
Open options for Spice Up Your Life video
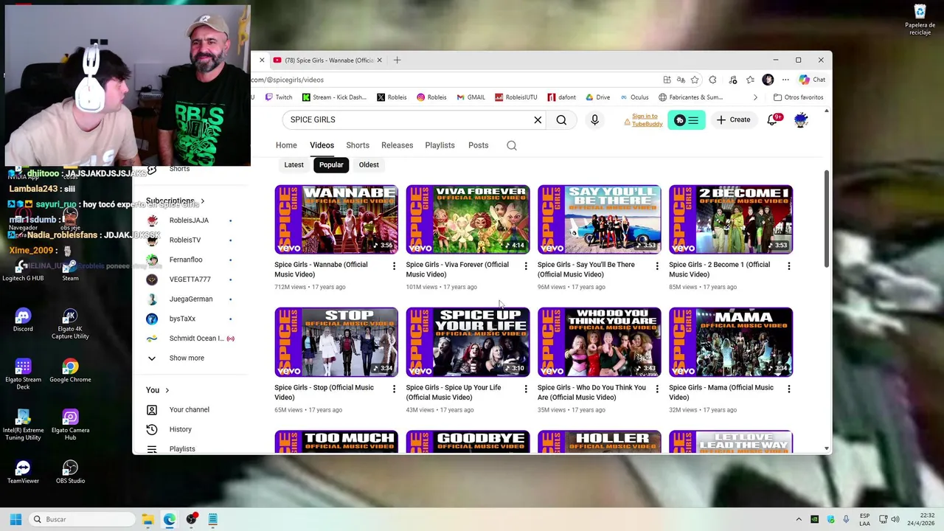(526, 389)
